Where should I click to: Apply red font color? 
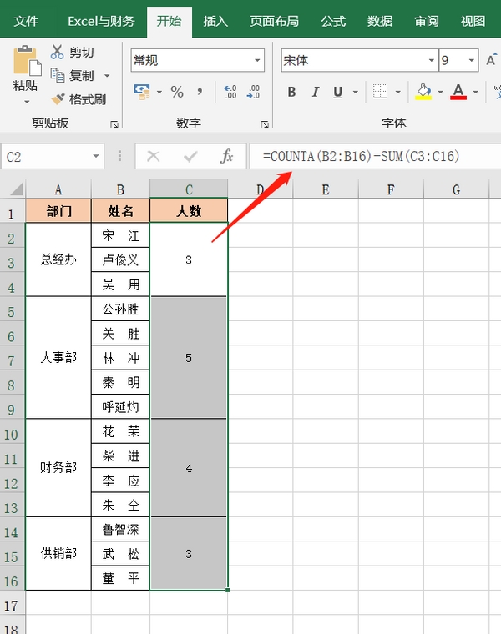[x=458, y=92]
